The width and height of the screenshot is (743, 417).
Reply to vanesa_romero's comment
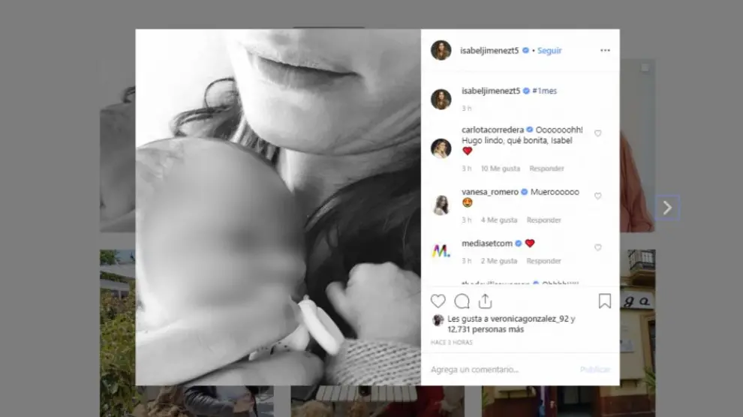coord(543,220)
